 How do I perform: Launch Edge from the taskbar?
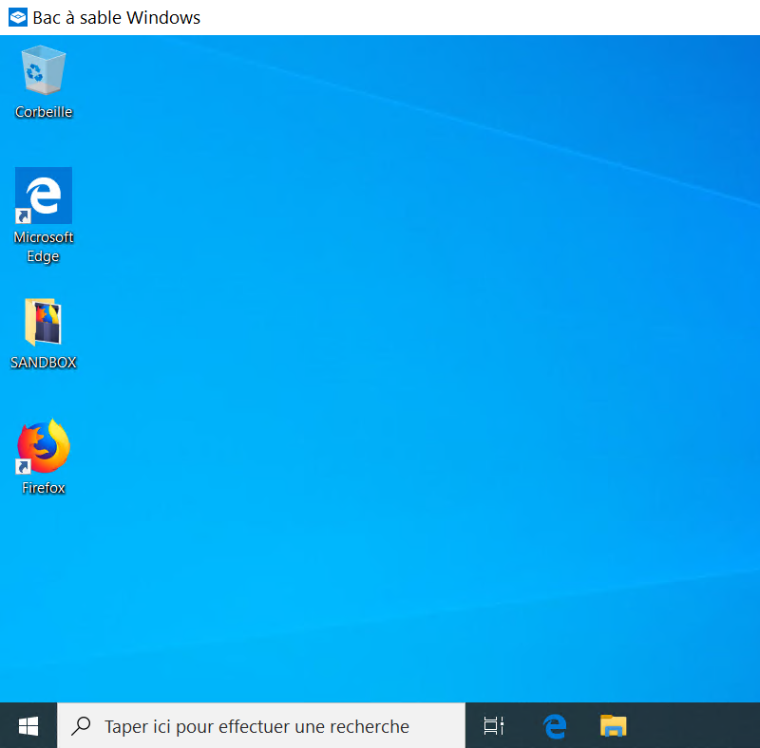(554, 726)
